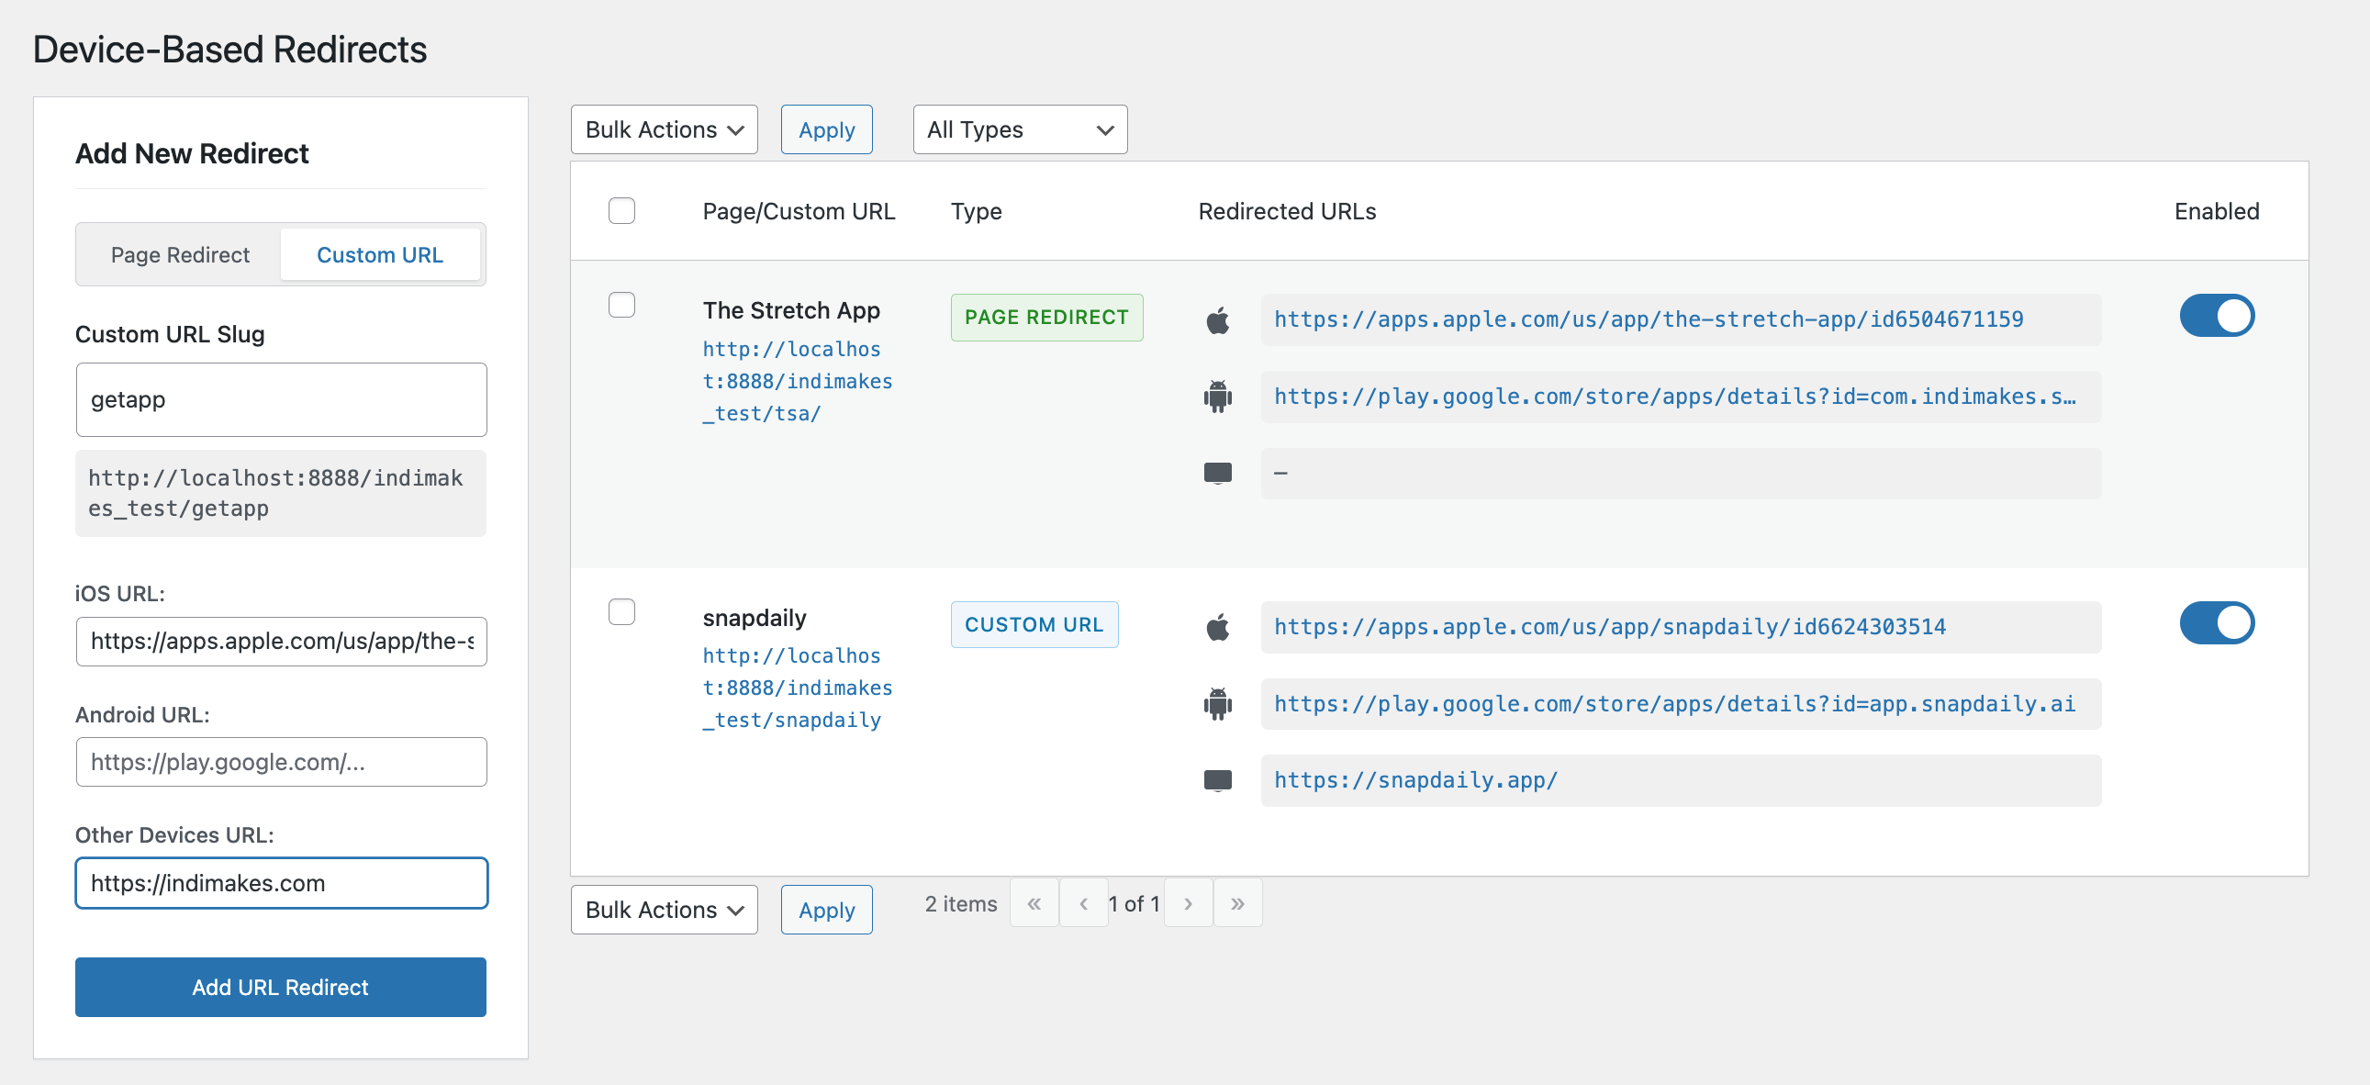The width and height of the screenshot is (2370, 1085).
Task: Focus the Other Devices URL field
Action: tap(281, 883)
